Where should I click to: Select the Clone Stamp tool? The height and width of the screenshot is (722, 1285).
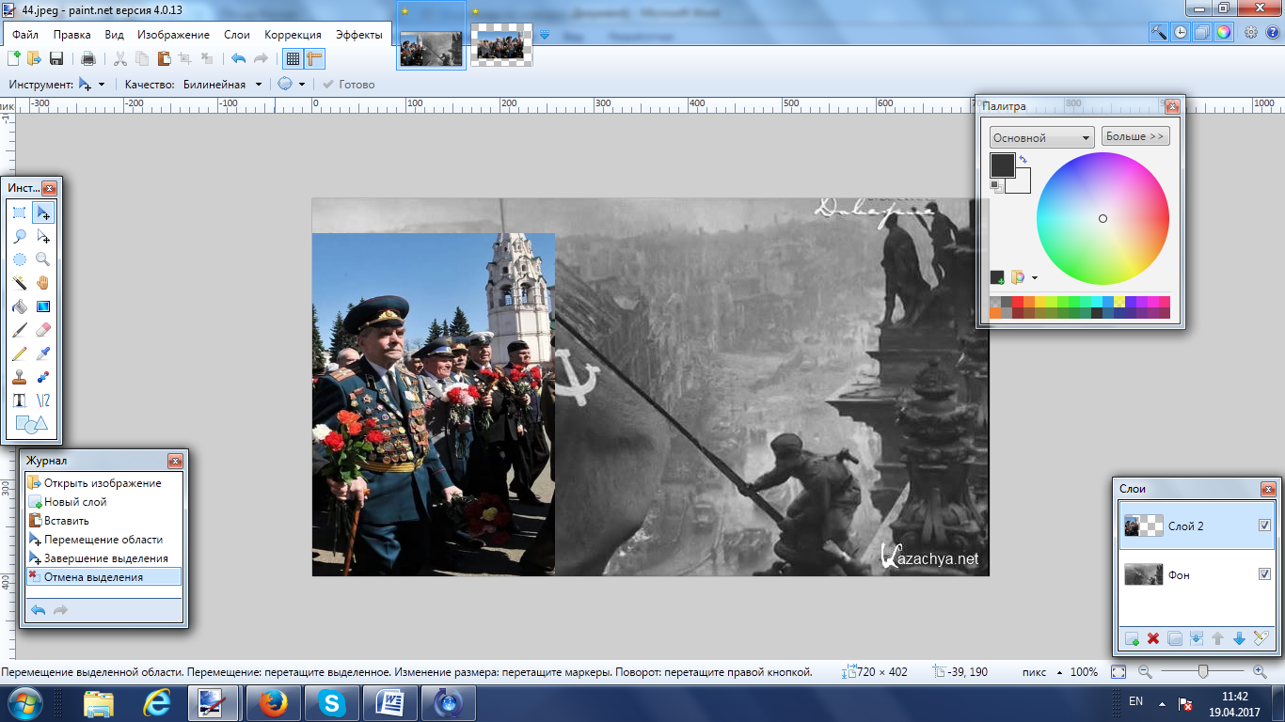19,377
